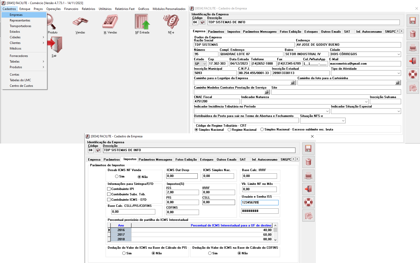Image resolution: width=420 pixels, height=263 pixels.
Task: Print from upper Cadastro de Empresa window
Action: (413, 47)
